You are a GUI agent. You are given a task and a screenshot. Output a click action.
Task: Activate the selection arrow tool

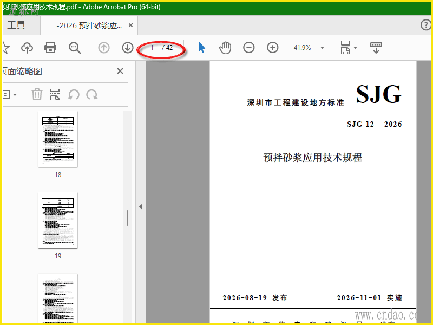pos(201,48)
